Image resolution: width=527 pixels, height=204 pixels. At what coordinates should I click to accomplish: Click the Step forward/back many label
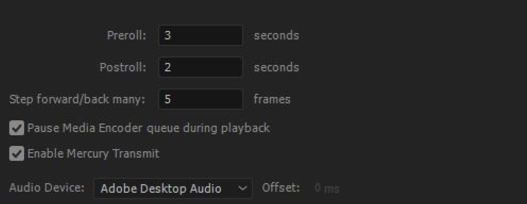pyautogui.click(x=77, y=99)
